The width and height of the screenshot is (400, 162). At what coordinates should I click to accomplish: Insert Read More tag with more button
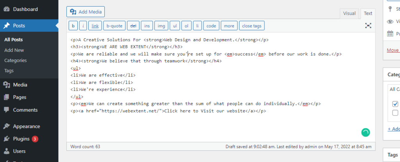tap(229, 26)
